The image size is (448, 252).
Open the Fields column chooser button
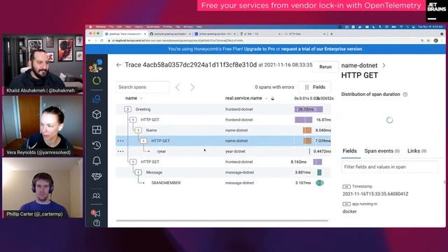point(314,87)
